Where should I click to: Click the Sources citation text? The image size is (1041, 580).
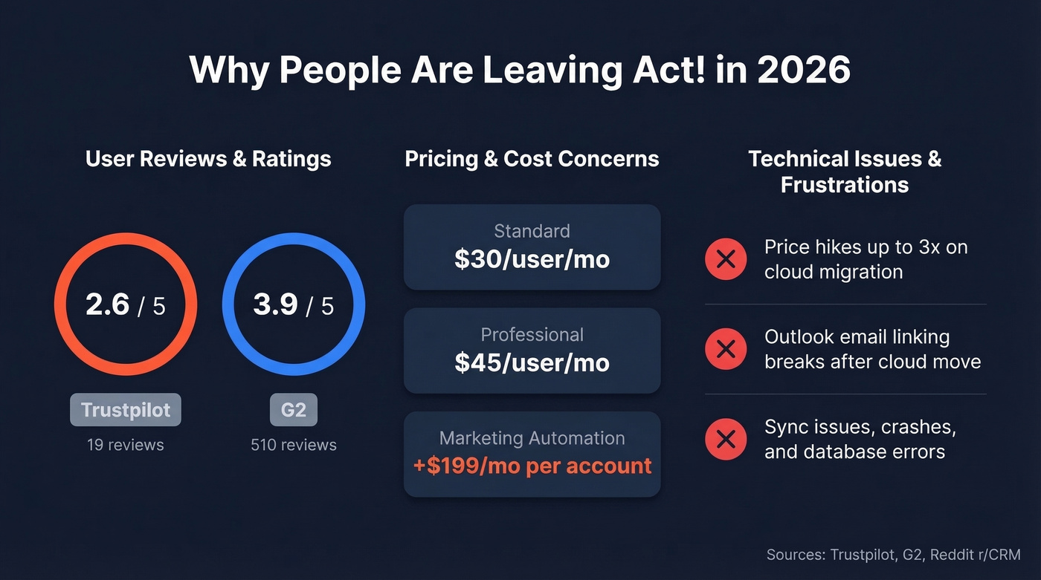click(x=893, y=555)
